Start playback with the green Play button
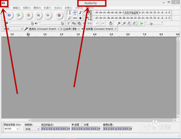The height and width of the screenshot is (139, 181). tap(19, 15)
